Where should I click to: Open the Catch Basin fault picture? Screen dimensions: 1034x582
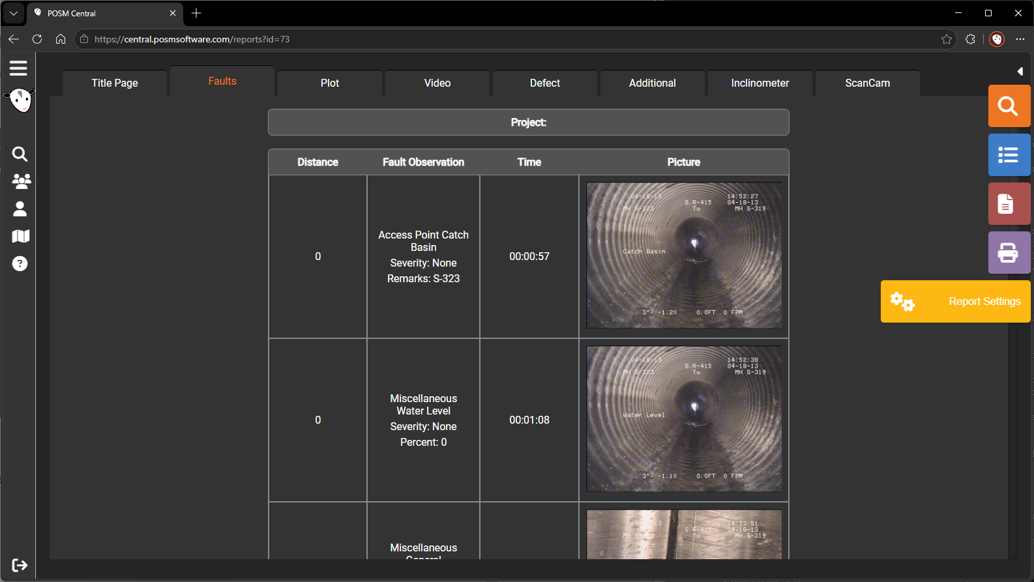pyautogui.click(x=684, y=255)
